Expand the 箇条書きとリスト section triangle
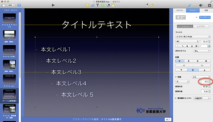Screen dimensions: 213x122 (176, 98)
